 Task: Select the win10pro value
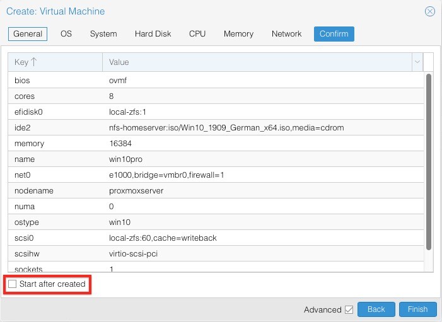coord(125,159)
